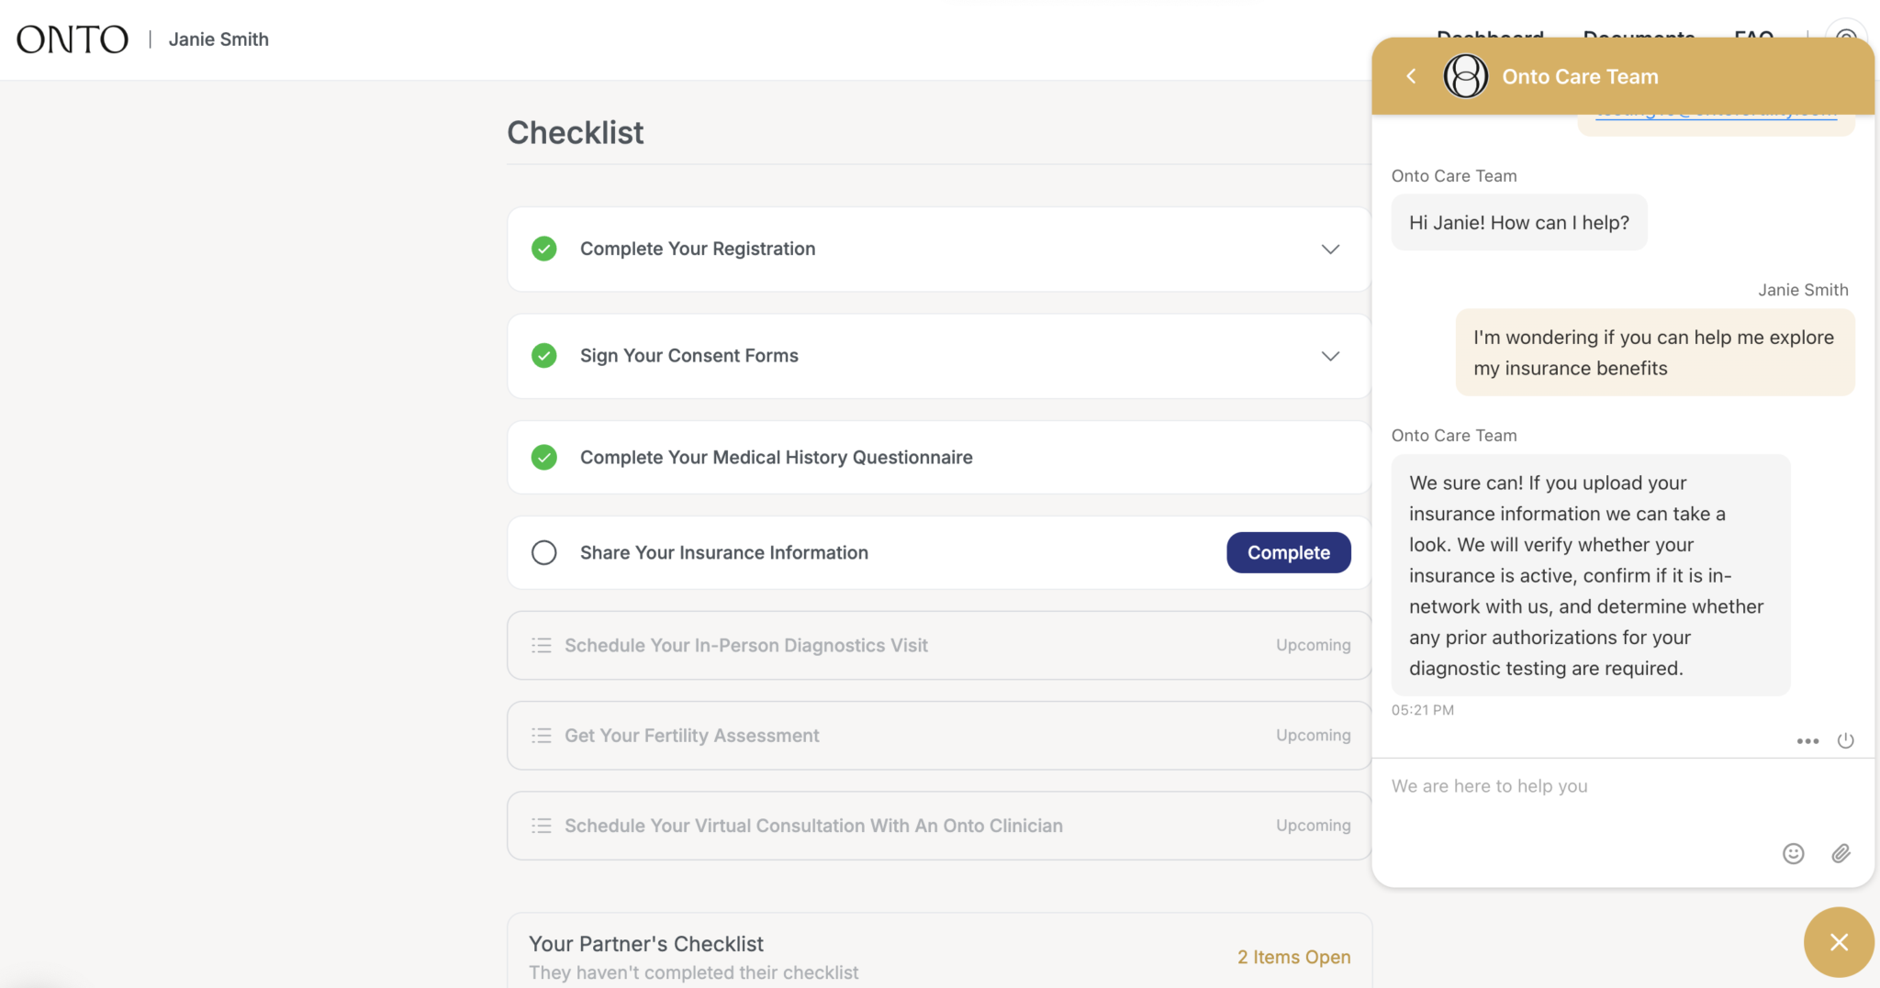This screenshot has width=1880, height=988.
Task: Open the Dashboard menu item
Action: (1490, 39)
